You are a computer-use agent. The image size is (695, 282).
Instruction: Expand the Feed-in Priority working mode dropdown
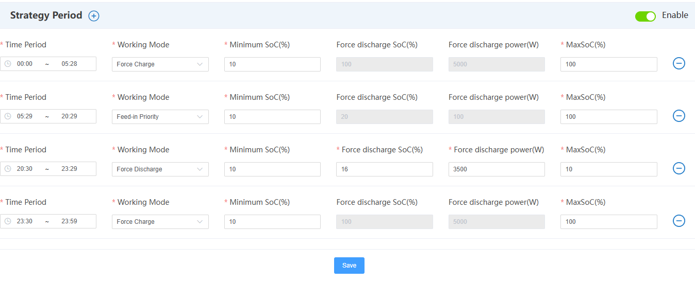point(160,117)
